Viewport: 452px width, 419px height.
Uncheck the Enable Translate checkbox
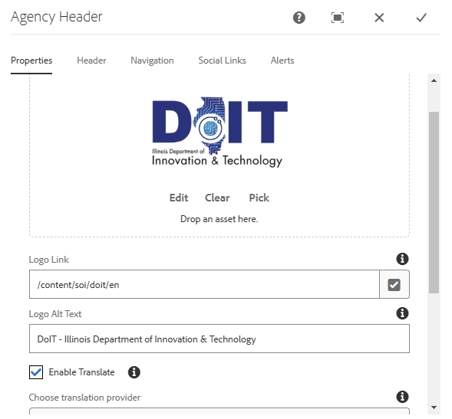pos(36,372)
